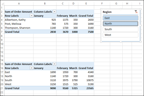Click value 765 in Post row
The image size is (144, 96).
[x=54, y=24]
